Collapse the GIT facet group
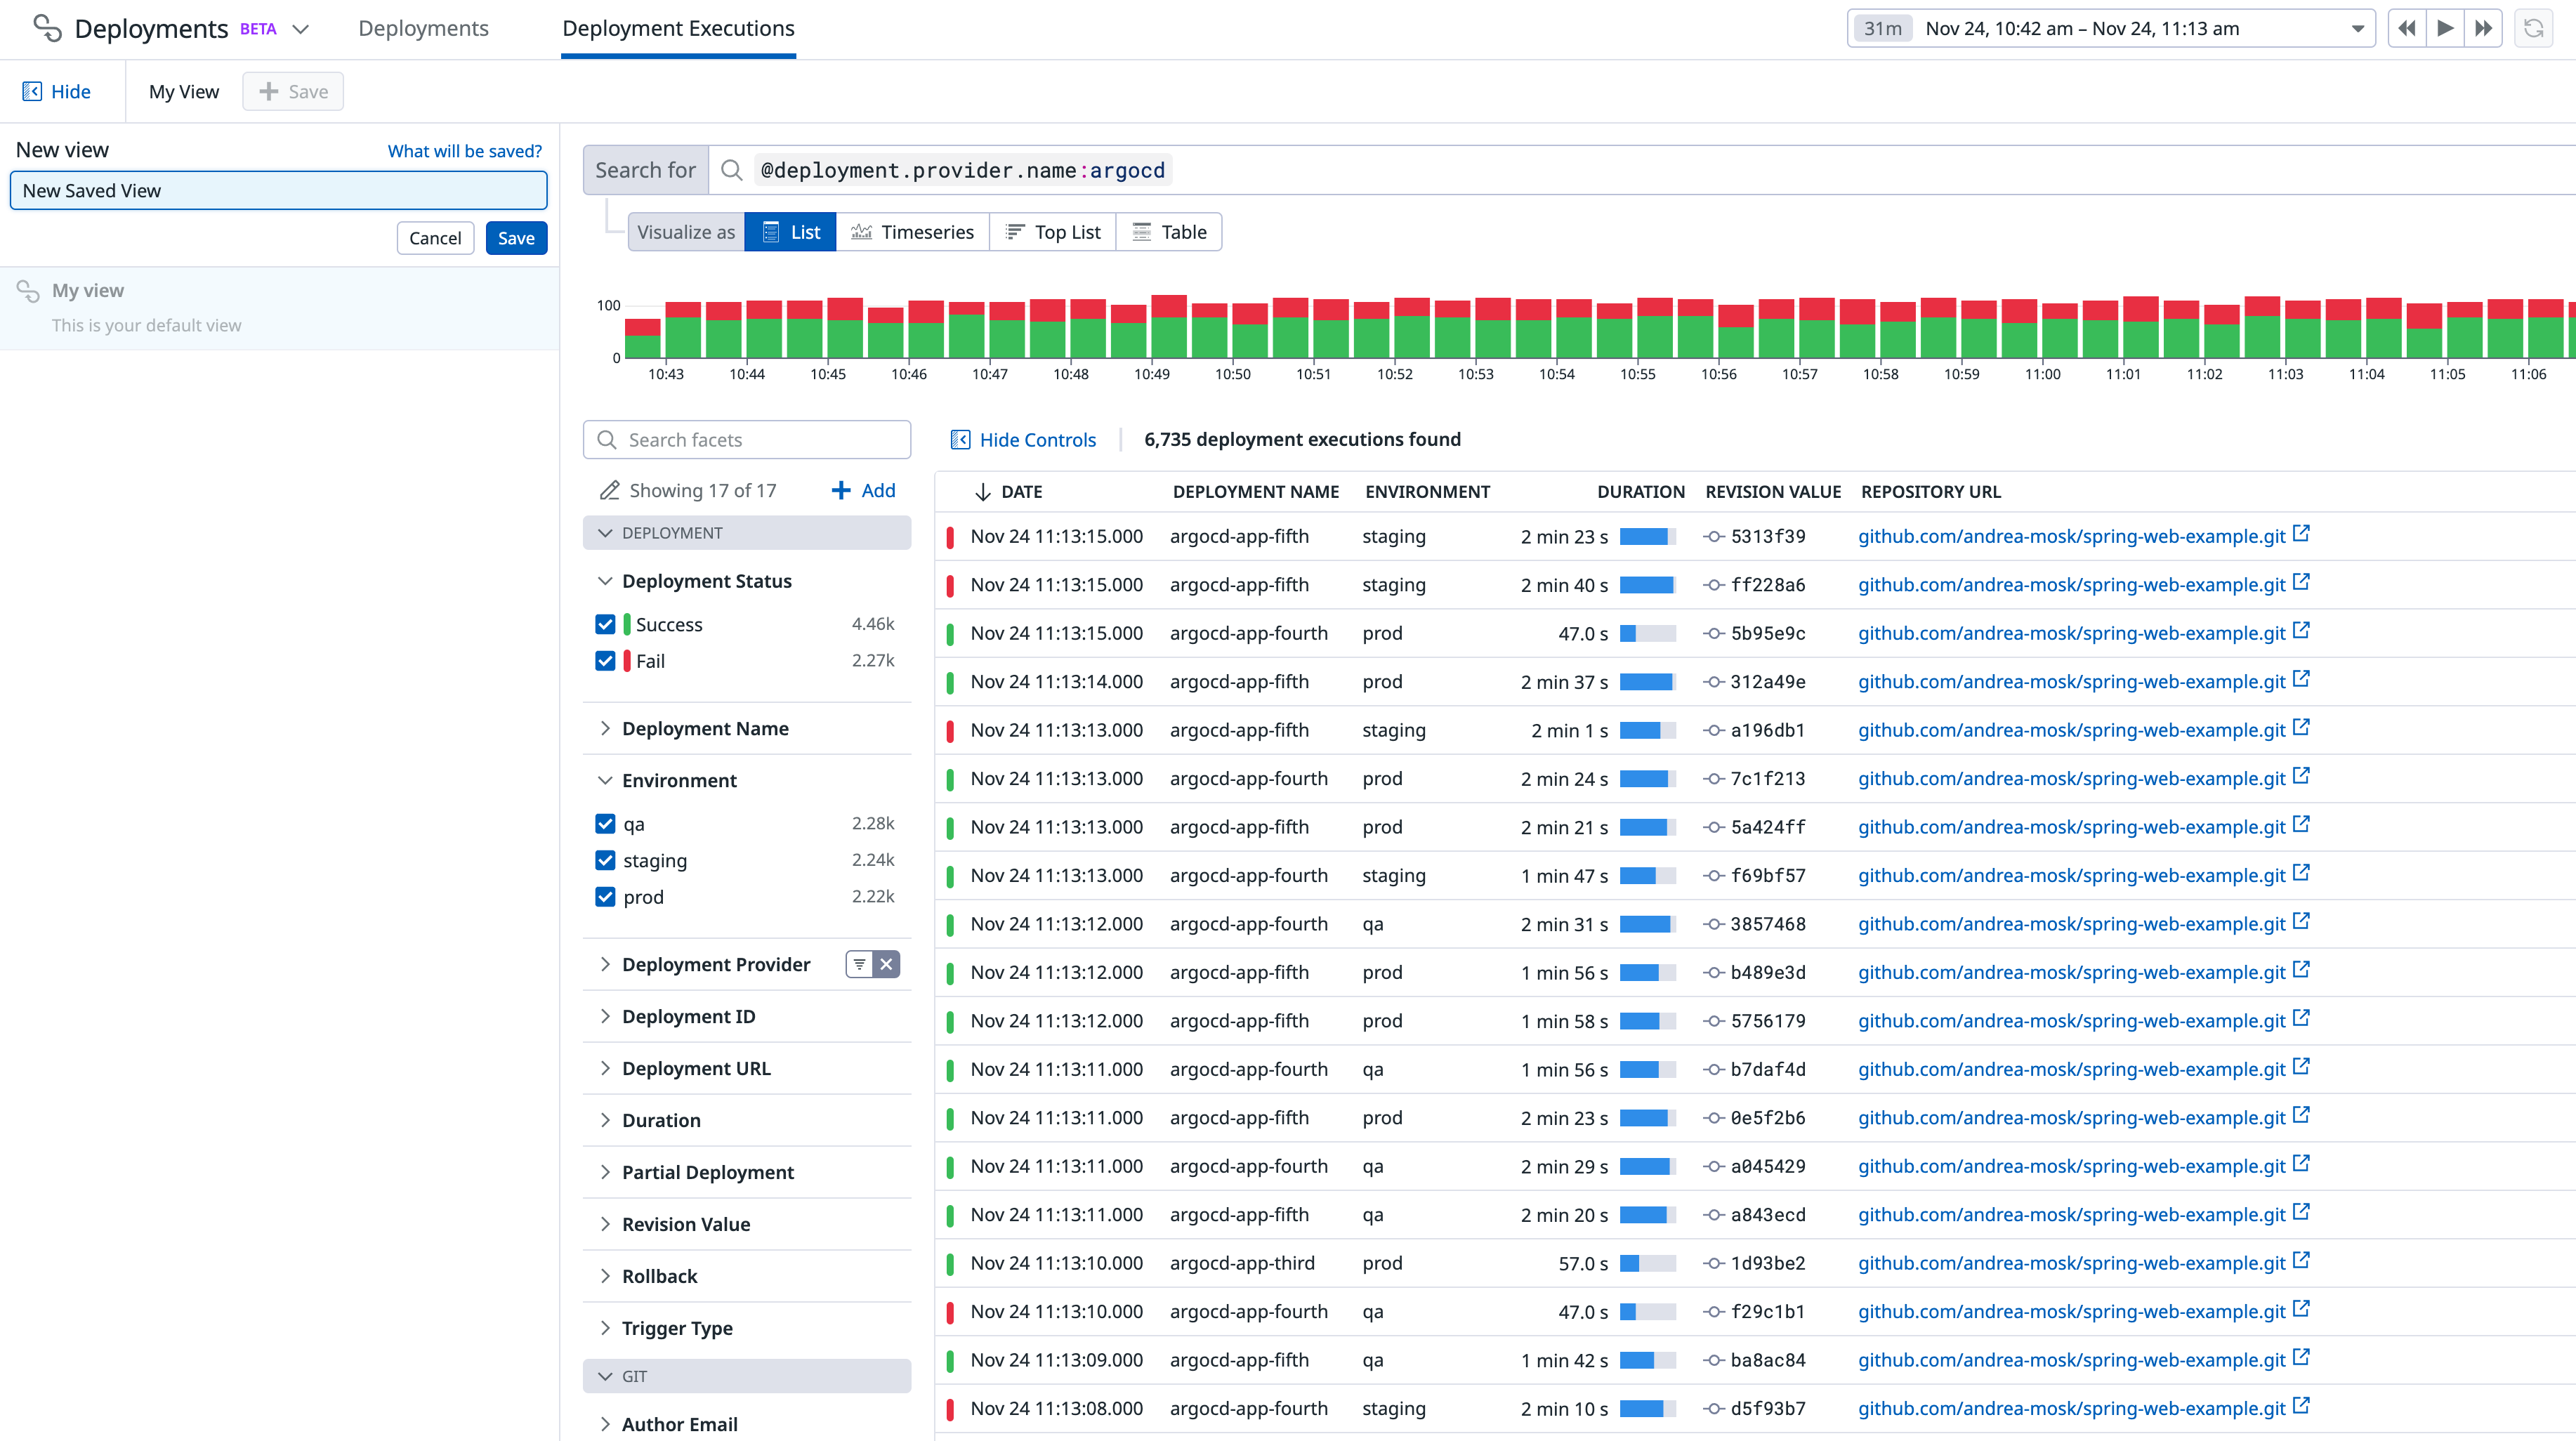The height and width of the screenshot is (1441, 2576). coord(605,1376)
